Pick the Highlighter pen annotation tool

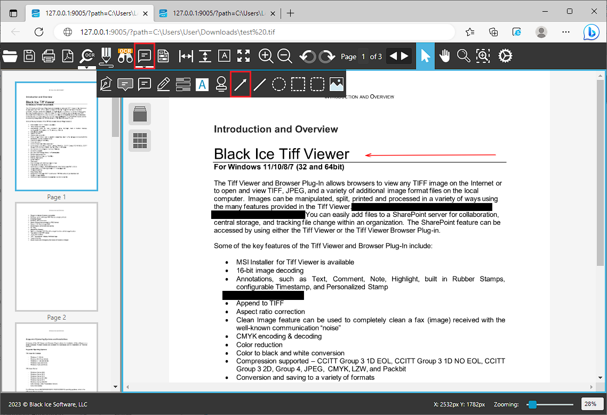click(164, 84)
